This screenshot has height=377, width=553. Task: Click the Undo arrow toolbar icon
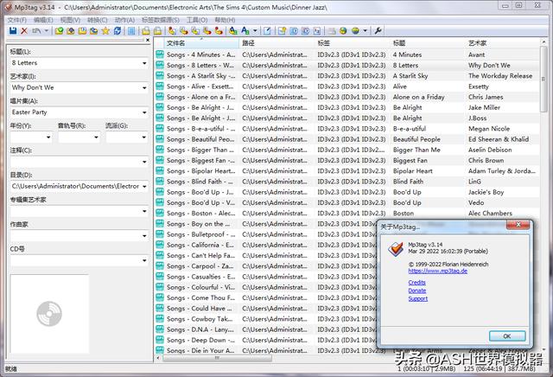point(36,31)
